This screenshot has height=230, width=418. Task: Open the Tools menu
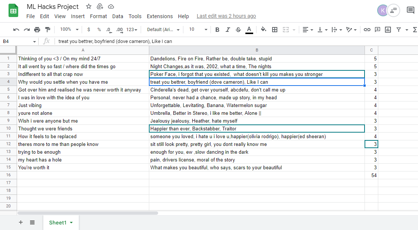pos(135,16)
